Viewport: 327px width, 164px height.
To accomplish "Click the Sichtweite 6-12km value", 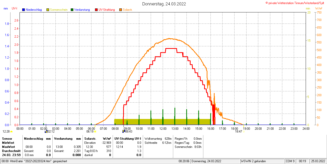I will (158, 143).
